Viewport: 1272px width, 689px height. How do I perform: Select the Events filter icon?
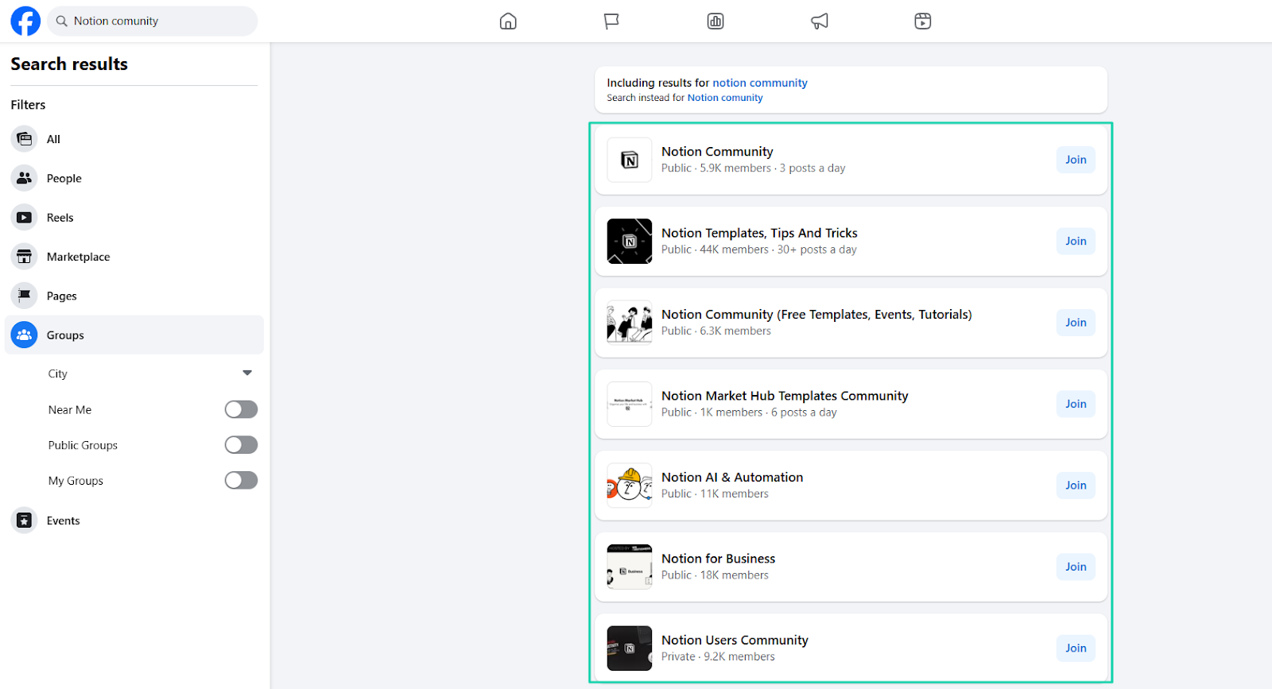coord(25,521)
